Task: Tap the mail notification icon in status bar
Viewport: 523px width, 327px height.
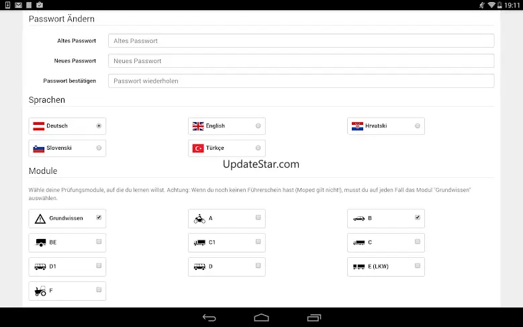Action: pos(18,5)
